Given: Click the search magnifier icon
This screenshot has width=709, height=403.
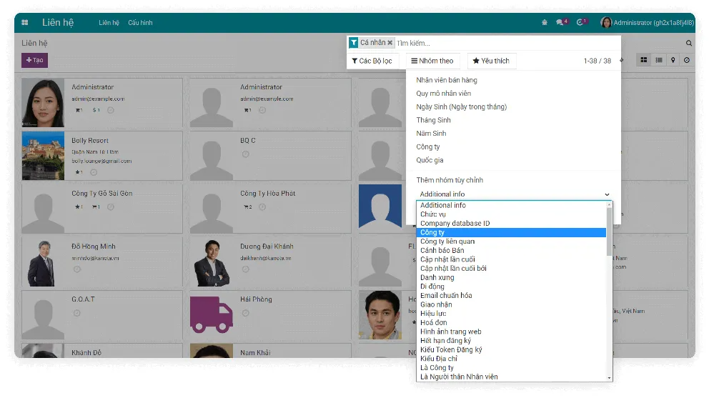Looking at the screenshot, I should coord(689,44).
